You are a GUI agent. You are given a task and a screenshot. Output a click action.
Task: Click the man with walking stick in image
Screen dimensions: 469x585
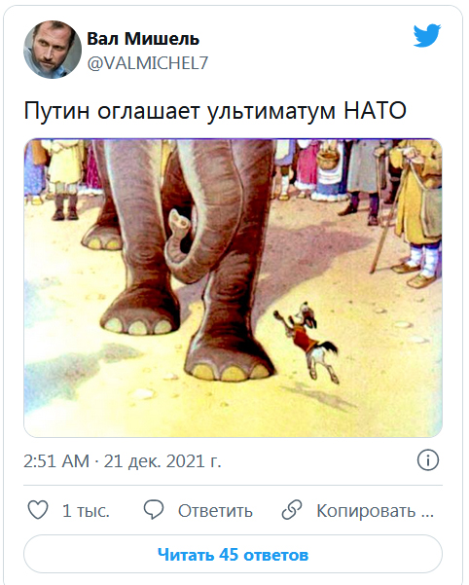tap(415, 212)
